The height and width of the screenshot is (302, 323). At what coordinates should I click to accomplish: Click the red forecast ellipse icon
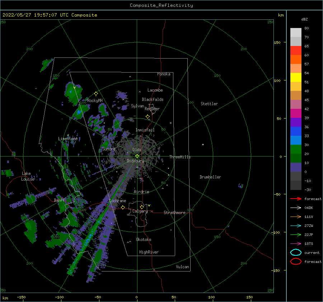pyautogui.click(x=296, y=261)
